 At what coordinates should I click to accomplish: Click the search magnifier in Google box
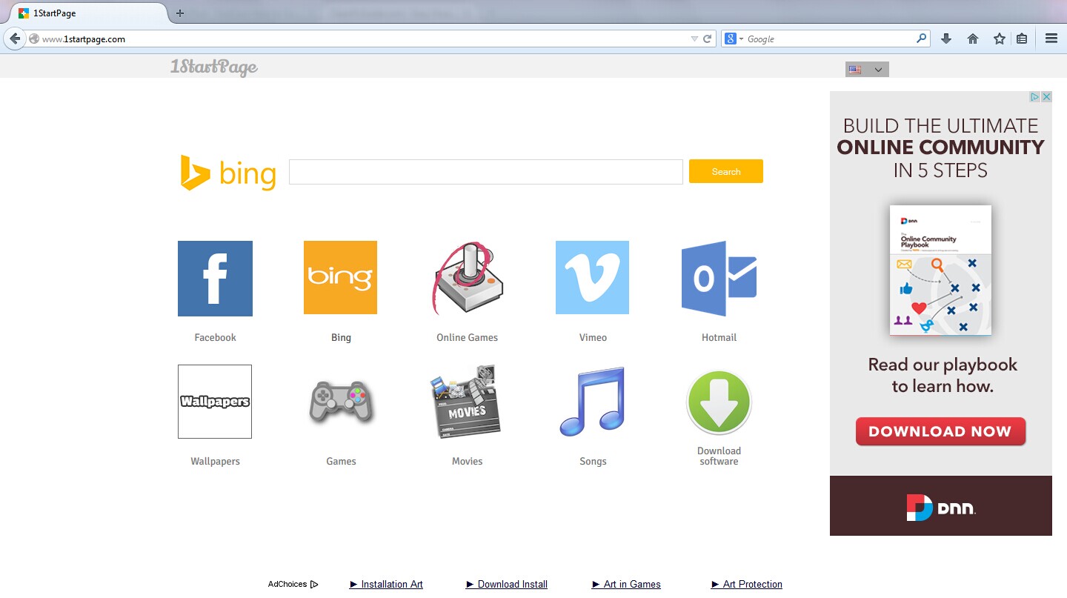click(922, 39)
